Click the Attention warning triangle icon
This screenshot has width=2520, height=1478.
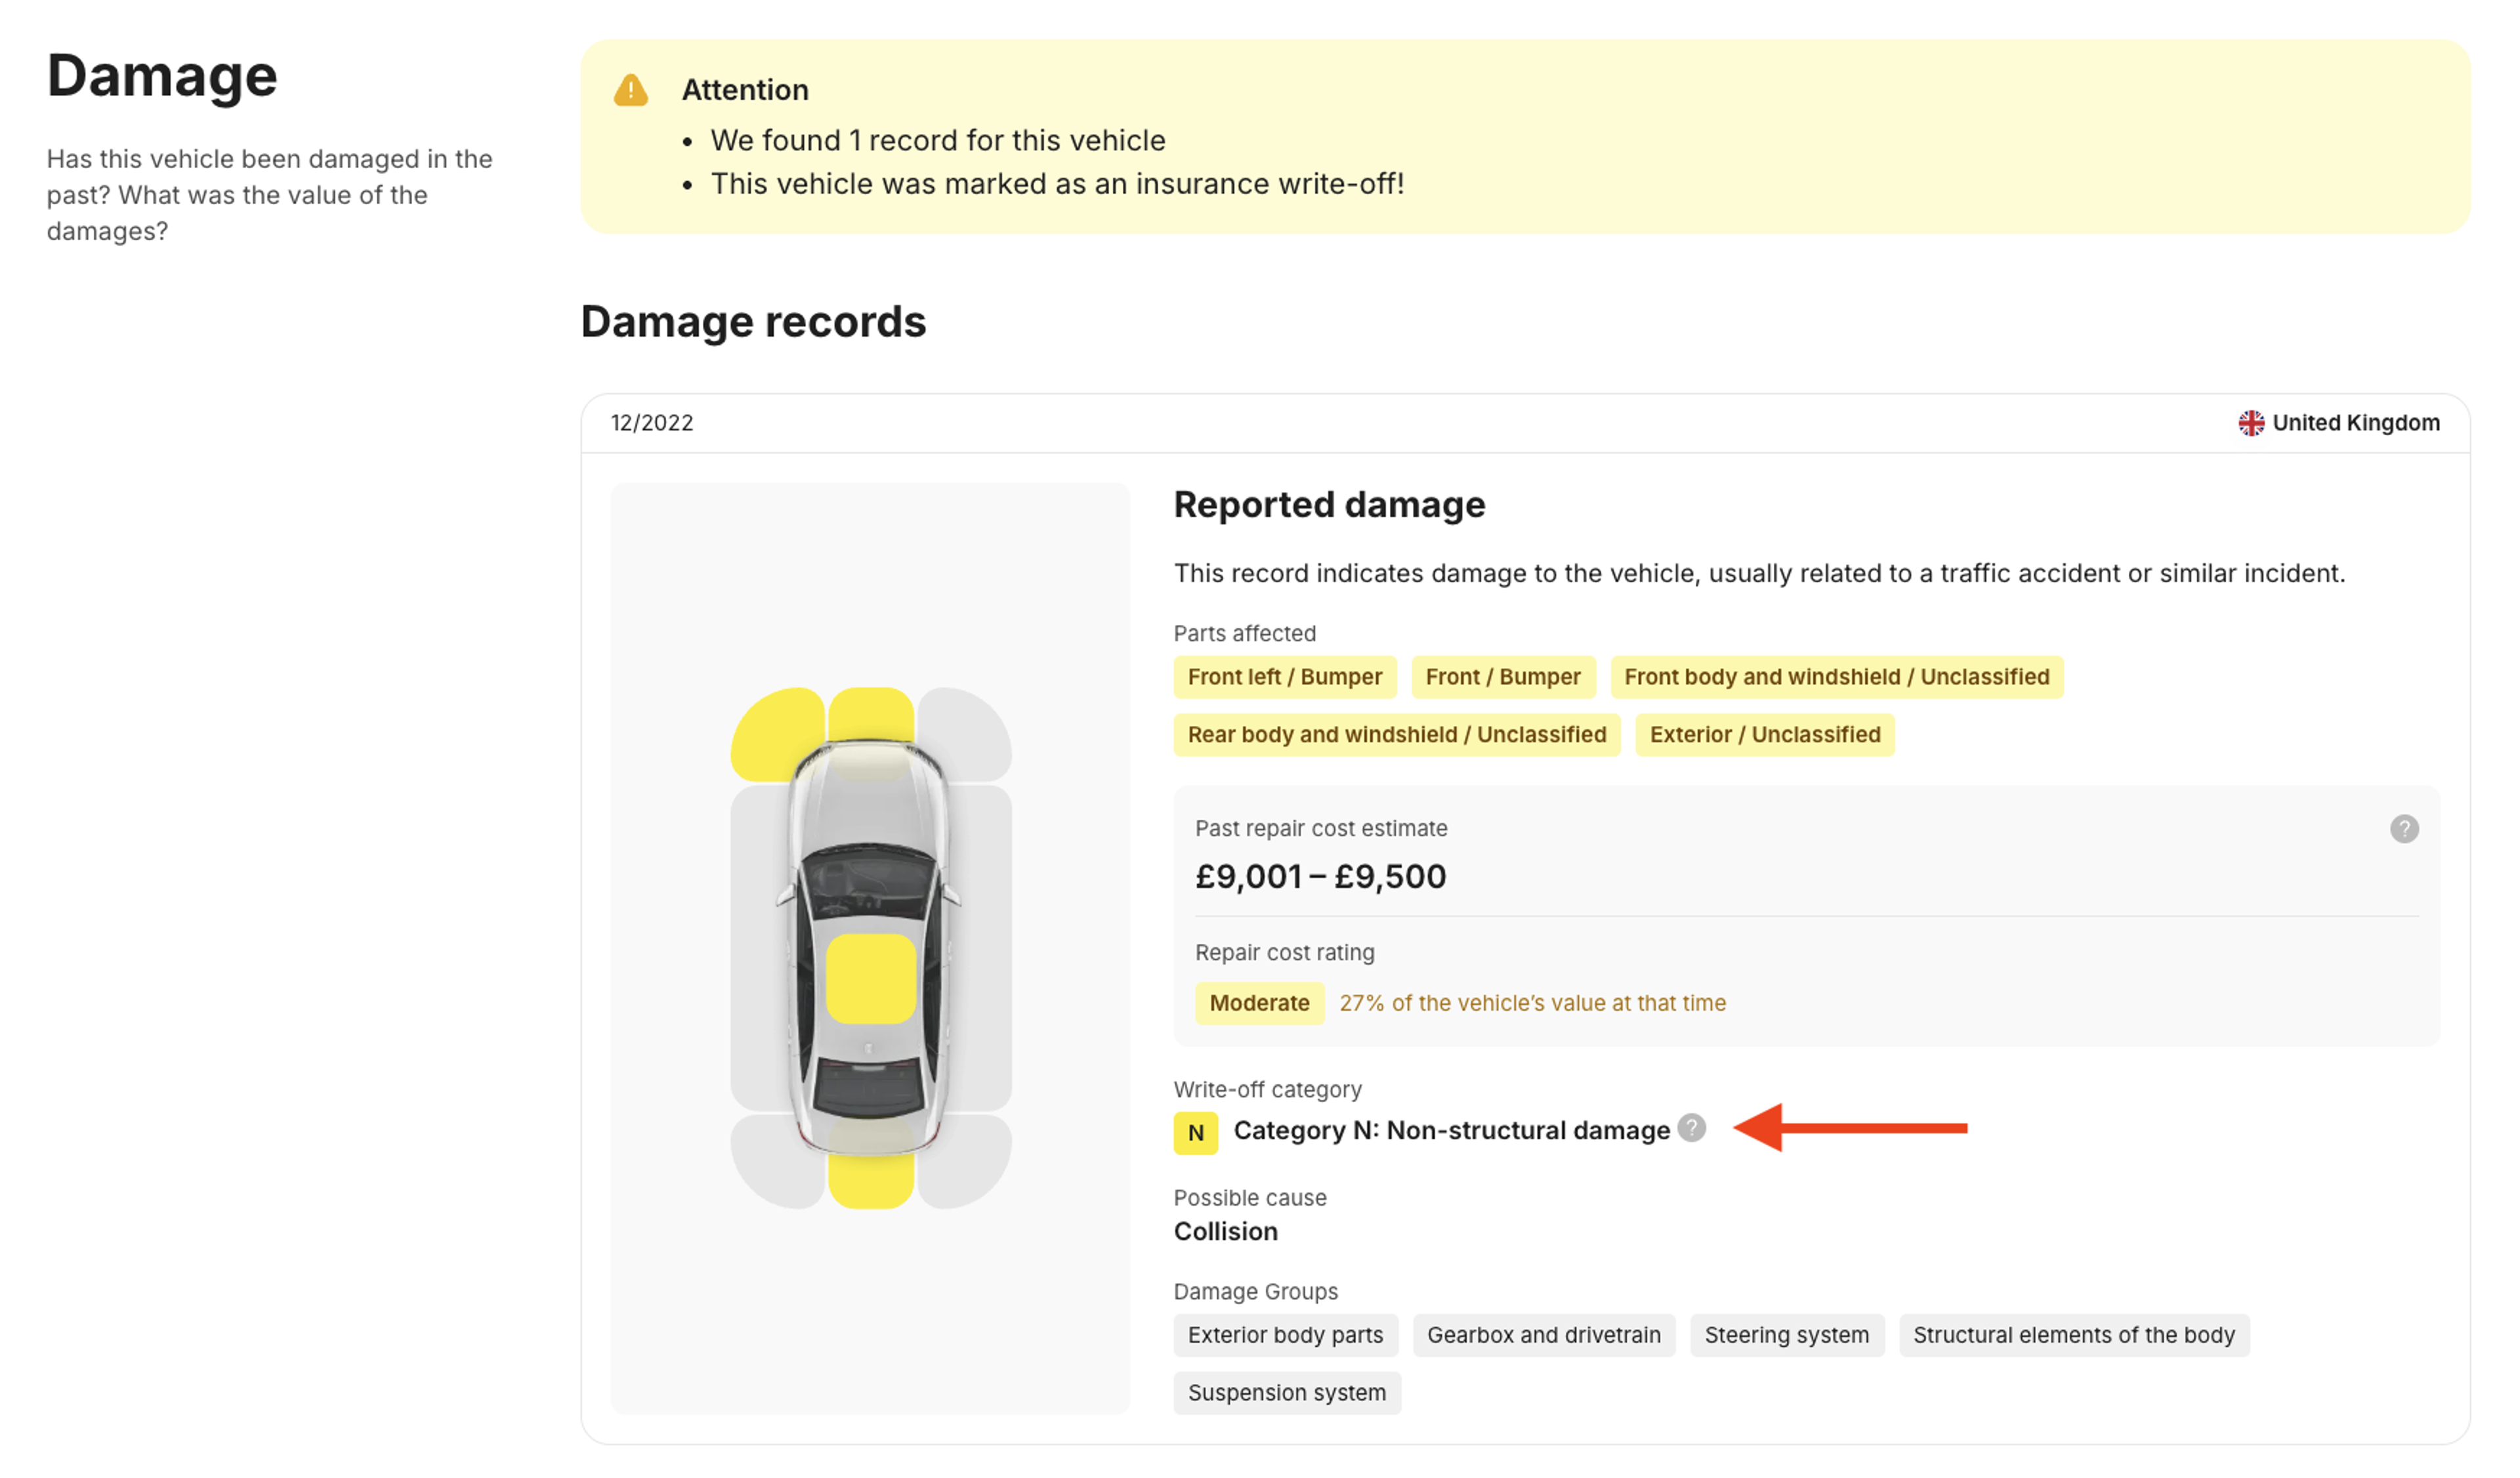pyautogui.click(x=631, y=90)
